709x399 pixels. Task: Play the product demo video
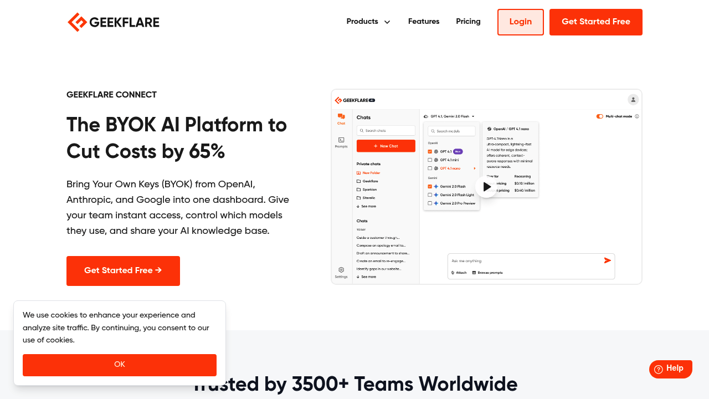click(x=486, y=187)
